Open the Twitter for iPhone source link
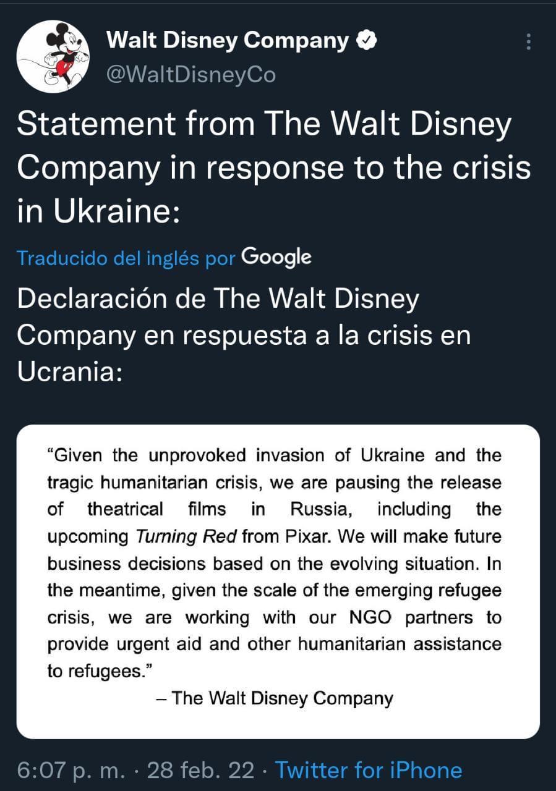This screenshot has width=556, height=791. point(369,770)
